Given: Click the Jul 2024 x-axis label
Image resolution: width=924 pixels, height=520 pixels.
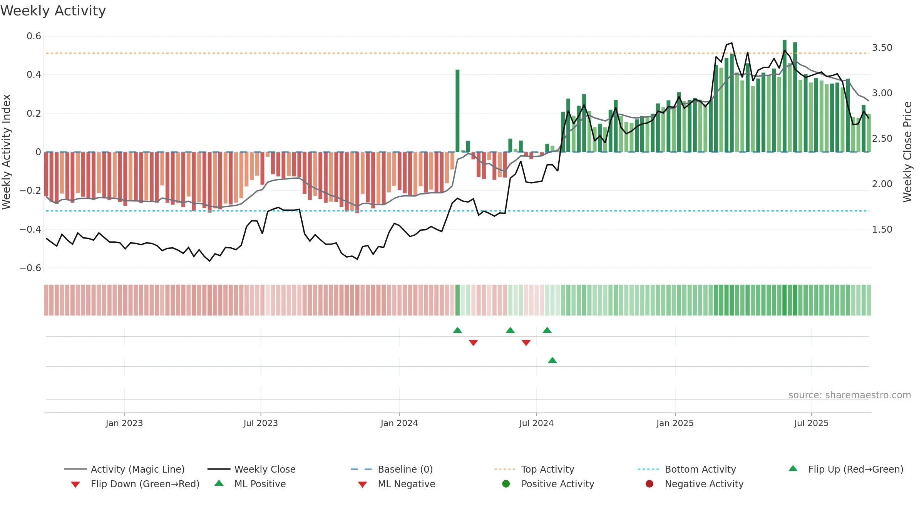Looking at the screenshot, I should pos(536,423).
